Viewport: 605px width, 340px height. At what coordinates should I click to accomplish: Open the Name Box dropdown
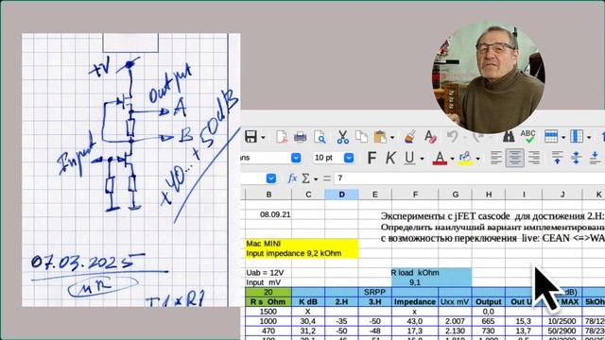(x=271, y=178)
